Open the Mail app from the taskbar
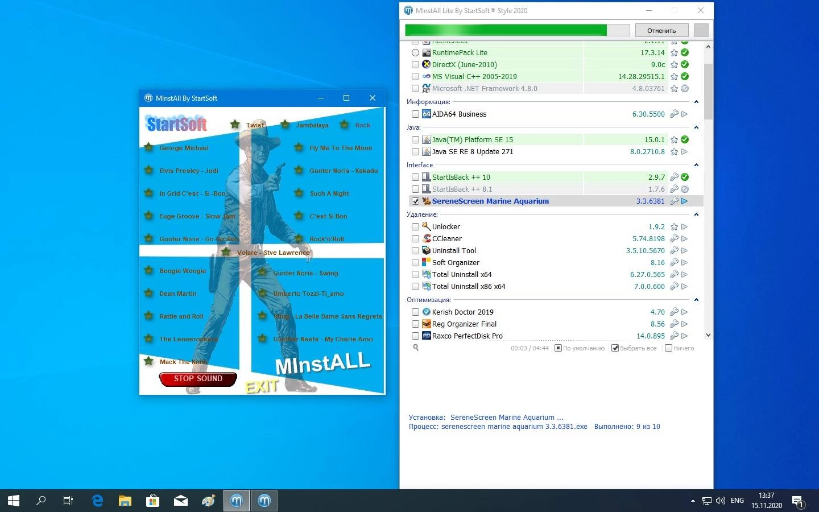This screenshot has height=512, width=819. pyautogui.click(x=180, y=501)
